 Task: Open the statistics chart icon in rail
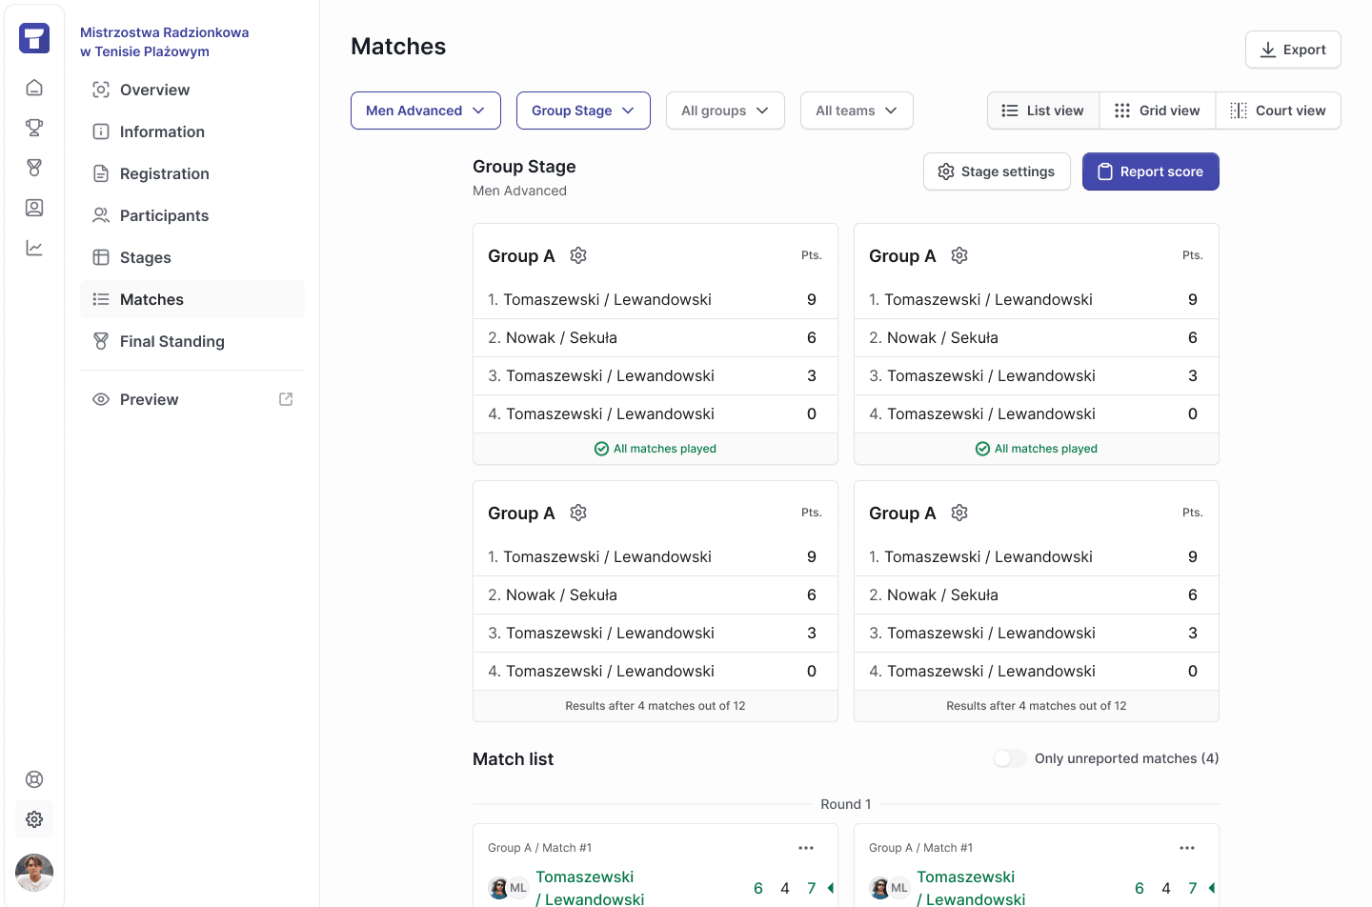[x=34, y=248]
